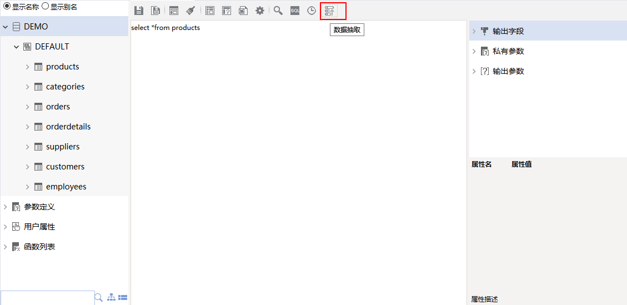Click the 私有参数 icon in the right panel
The width and height of the screenshot is (627, 305).
(x=485, y=51)
